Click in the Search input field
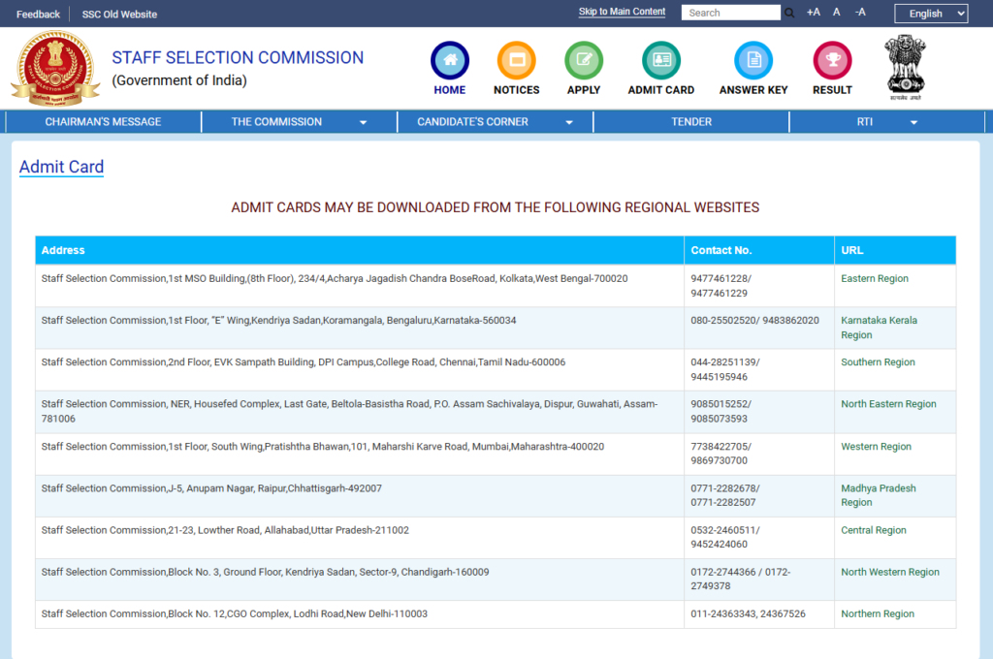Image resolution: width=993 pixels, height=659 pixels. click(x=731, y=13)
